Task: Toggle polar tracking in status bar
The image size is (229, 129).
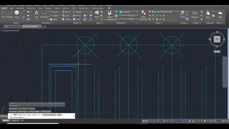Action: tap(164, 121)
